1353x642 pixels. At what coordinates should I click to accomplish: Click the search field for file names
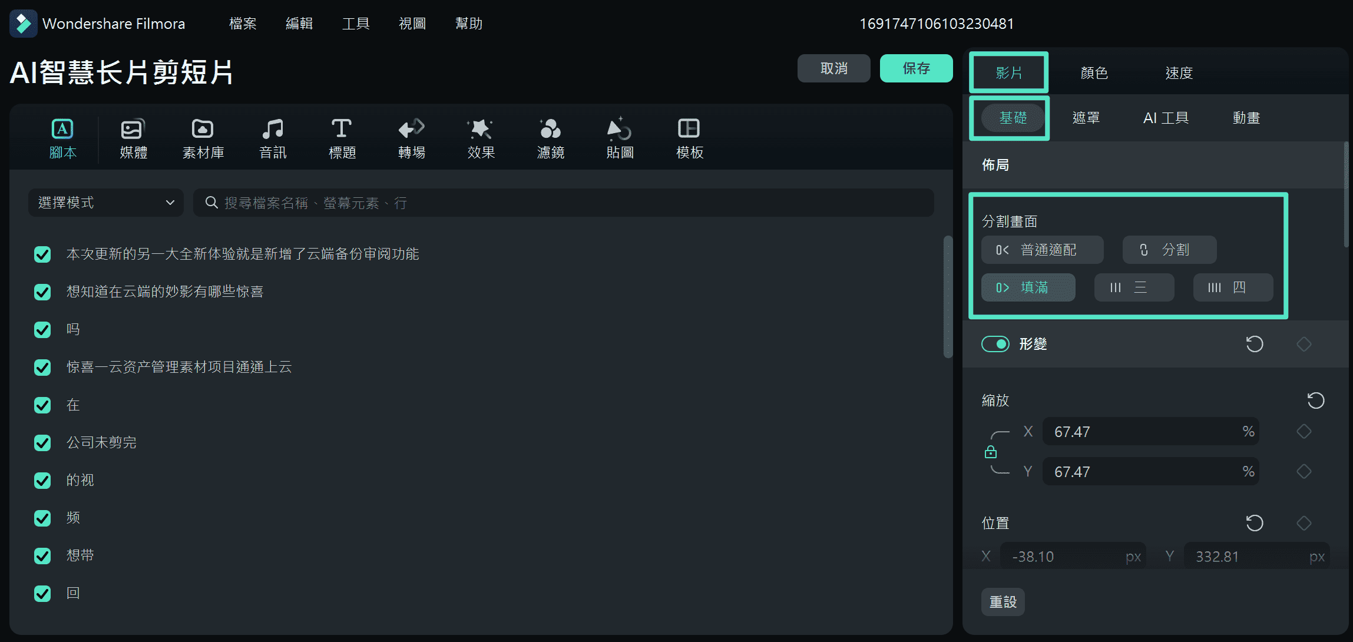(564, 203)
